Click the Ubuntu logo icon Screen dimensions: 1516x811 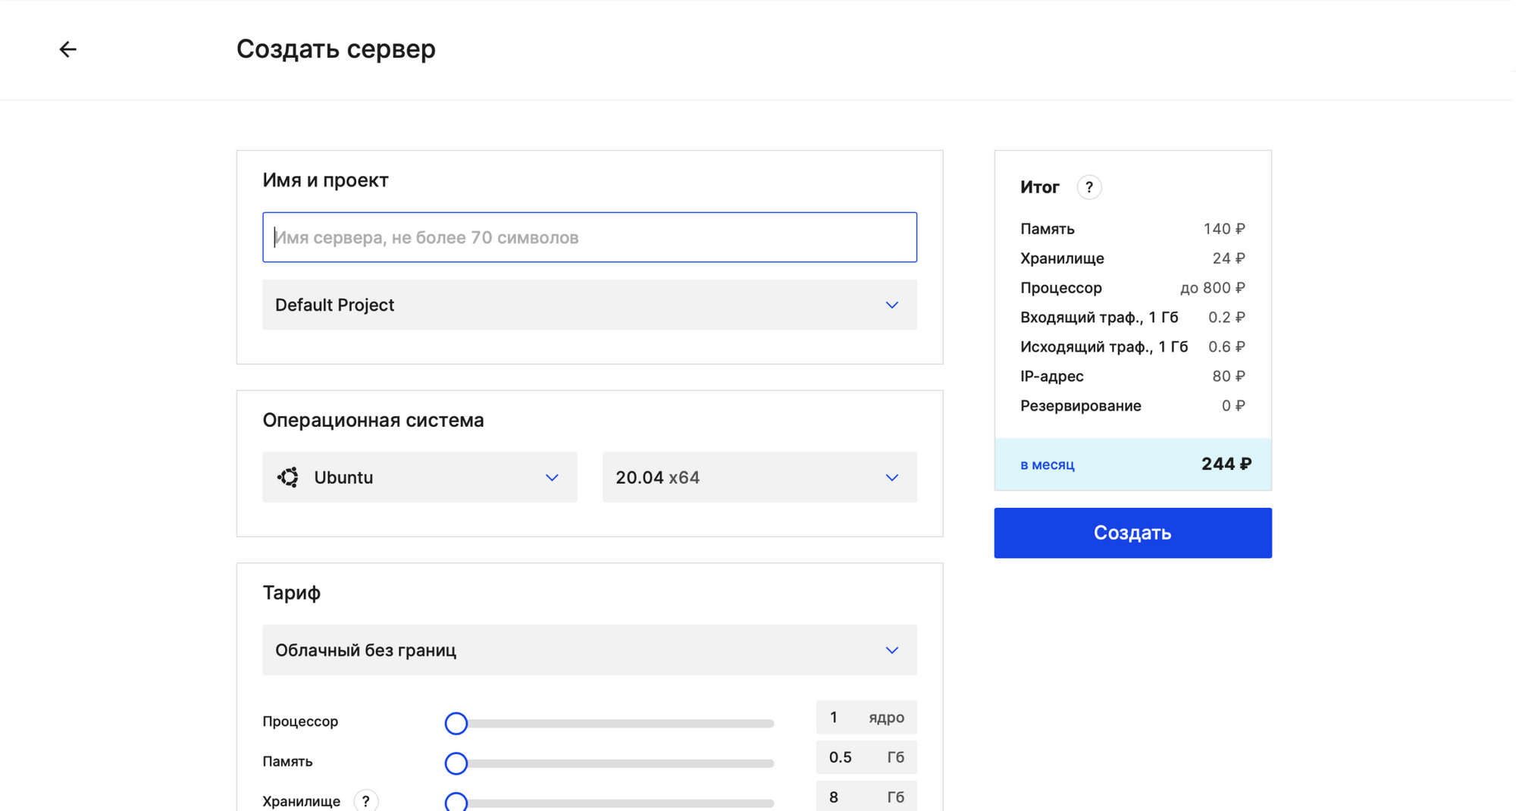coord(288,477)
